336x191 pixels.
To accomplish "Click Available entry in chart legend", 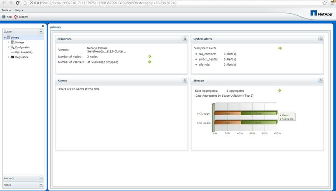I will 286,119.
